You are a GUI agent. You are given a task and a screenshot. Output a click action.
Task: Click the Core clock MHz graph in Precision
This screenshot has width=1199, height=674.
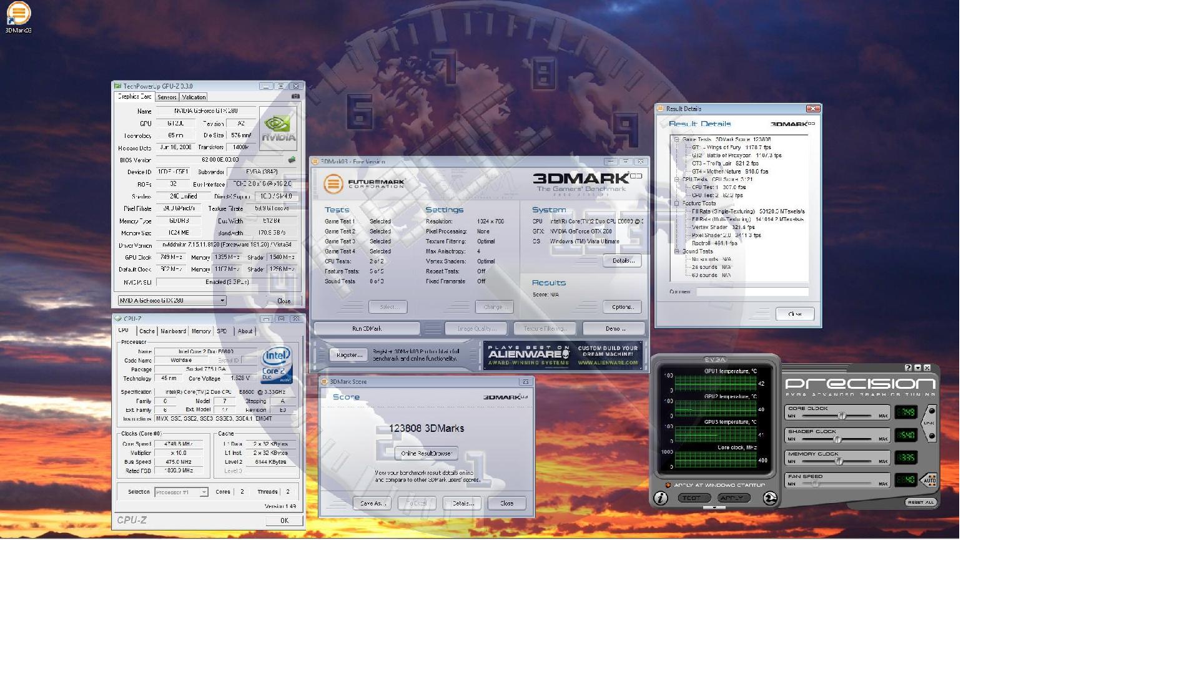click(x=716, y=460)
